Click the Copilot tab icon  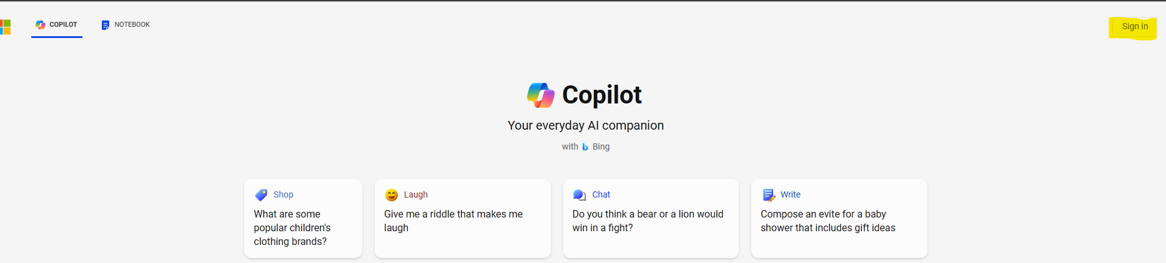pyautogui.click(x=41, y=25)
